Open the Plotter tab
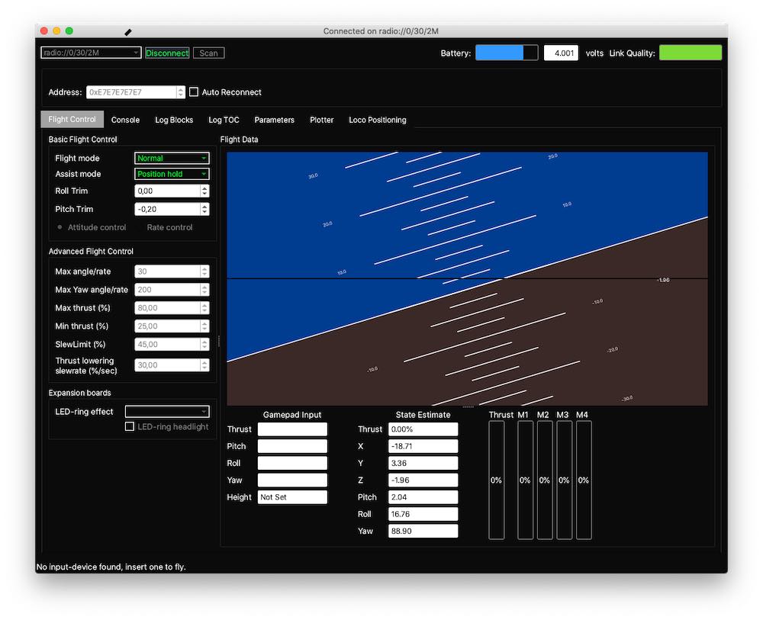This screenshot has height=620, width=763. (x=322, y=120)
